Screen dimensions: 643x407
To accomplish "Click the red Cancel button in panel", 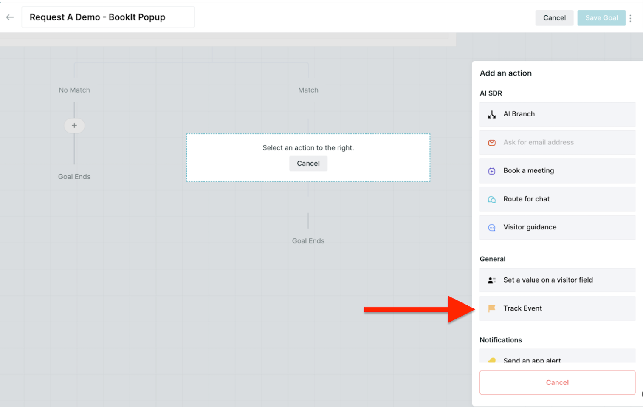I will 557,382.
